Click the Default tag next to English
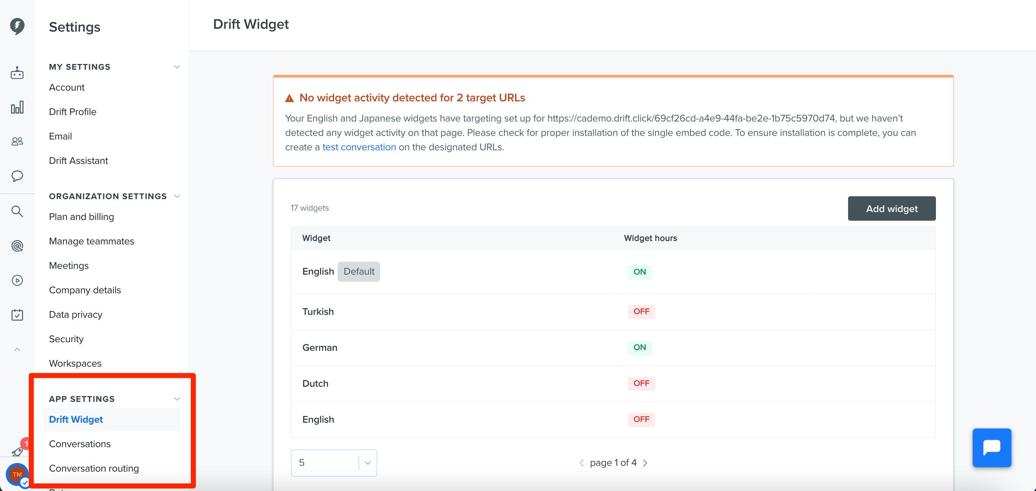 pos(358,272)
